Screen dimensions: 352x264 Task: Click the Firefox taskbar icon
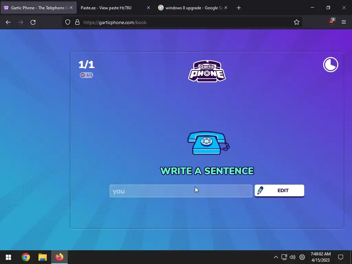[x=59, y=257]
